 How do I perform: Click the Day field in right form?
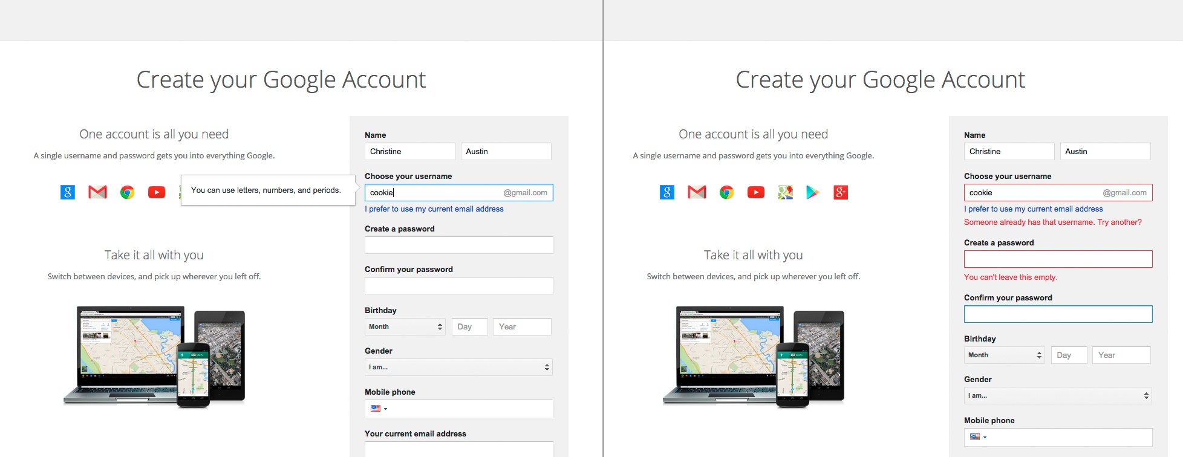[1069, 355]
